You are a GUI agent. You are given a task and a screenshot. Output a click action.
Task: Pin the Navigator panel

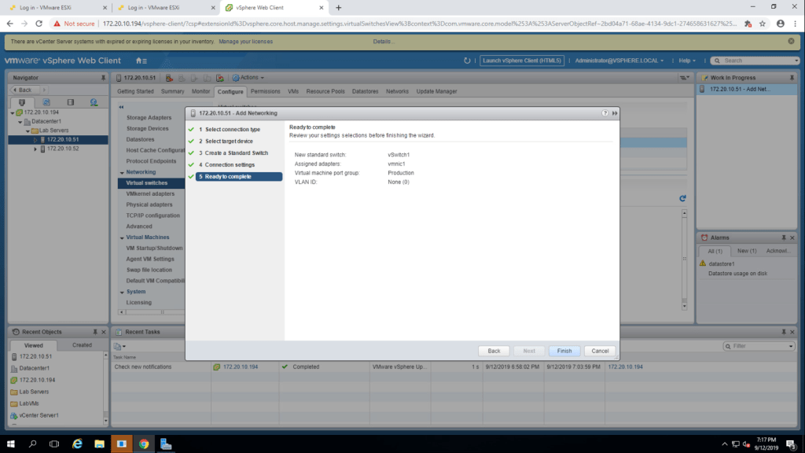tap(103, 78)
